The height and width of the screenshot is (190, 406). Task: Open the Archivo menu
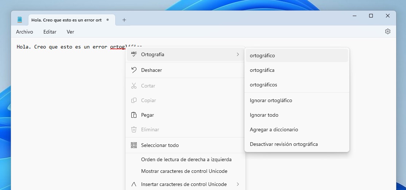pyautogui.click(x=24, y=32)
